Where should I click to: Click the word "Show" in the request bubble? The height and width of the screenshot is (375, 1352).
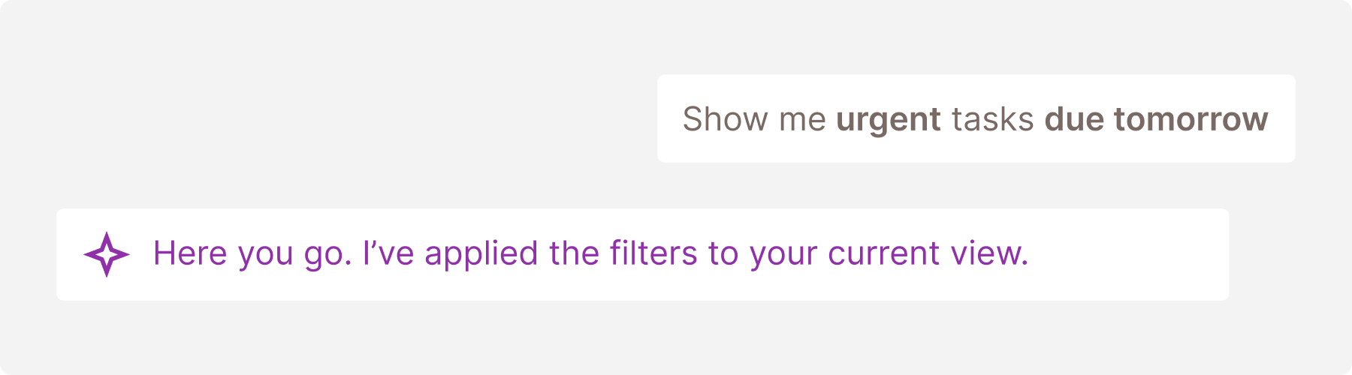pyautogui.click(x=725, y=119)
